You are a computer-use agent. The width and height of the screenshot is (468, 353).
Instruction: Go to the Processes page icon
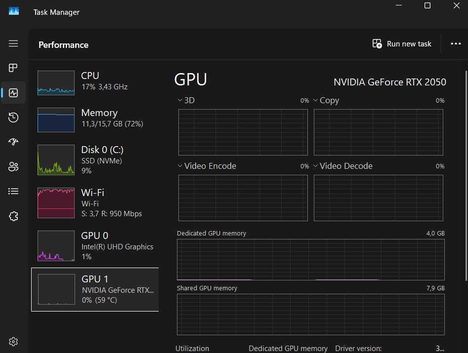click(x=13, y=68)
